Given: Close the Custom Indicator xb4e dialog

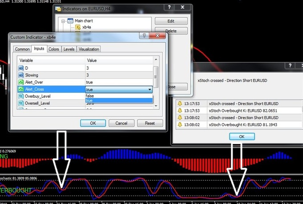Looking at the screenshot, I should 157,36.
